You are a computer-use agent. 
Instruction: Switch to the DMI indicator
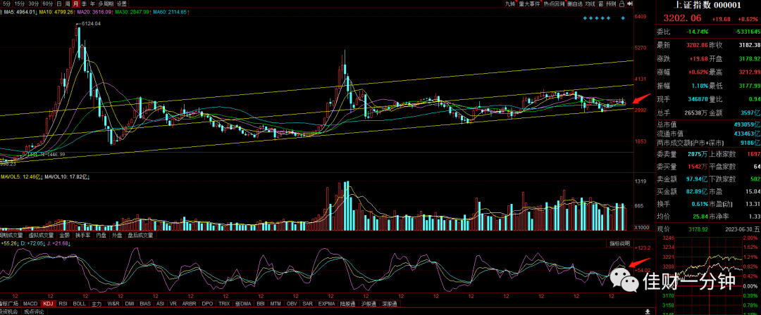click(130, 304)
